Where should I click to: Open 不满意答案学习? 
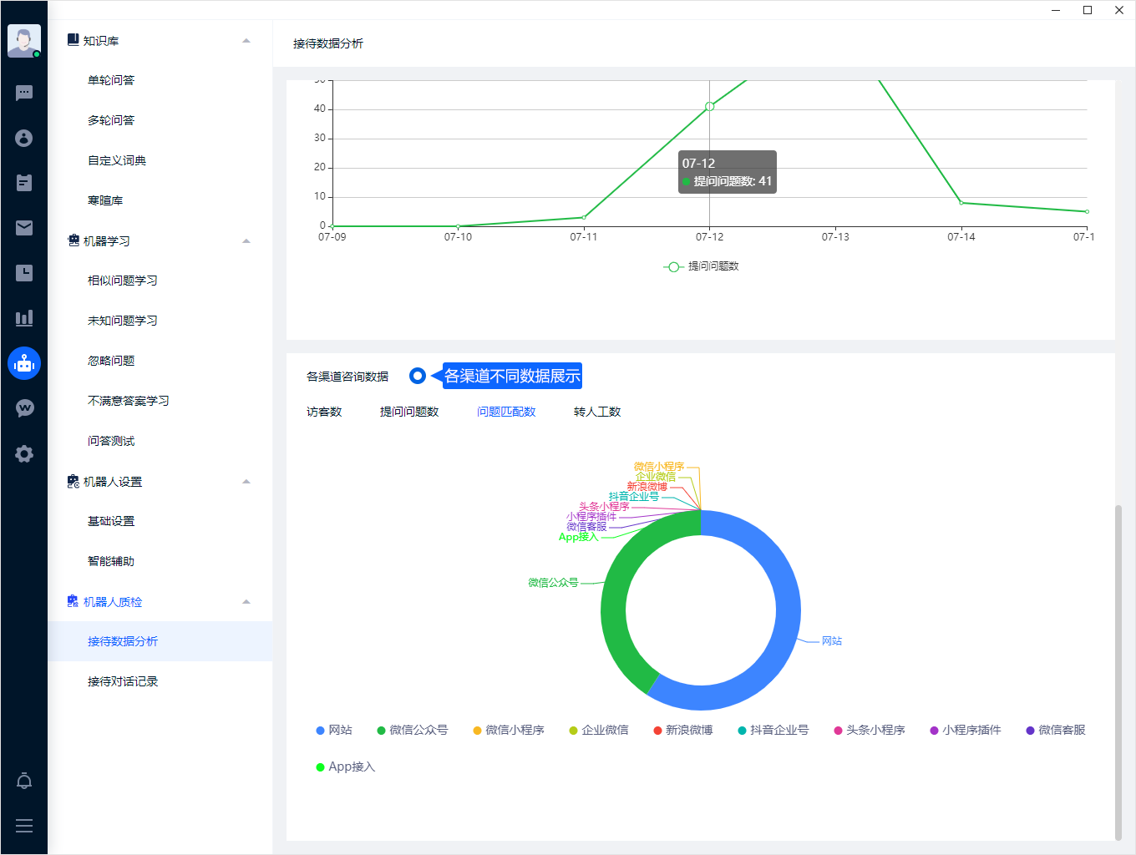coord(129,401)
